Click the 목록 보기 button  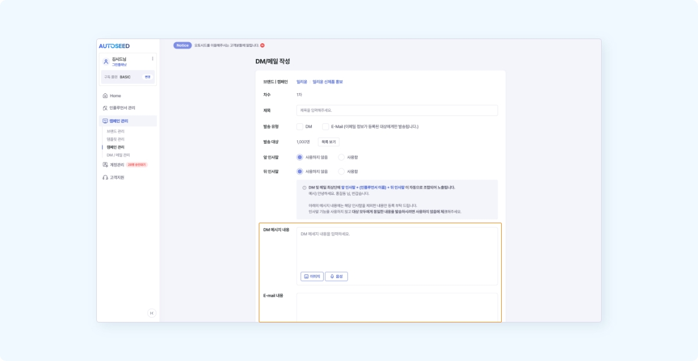tap(329, 142)
